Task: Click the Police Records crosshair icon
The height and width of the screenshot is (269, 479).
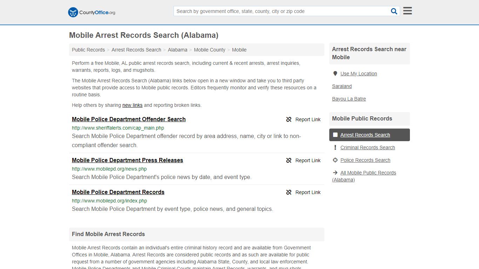Action: click(335, 160)
